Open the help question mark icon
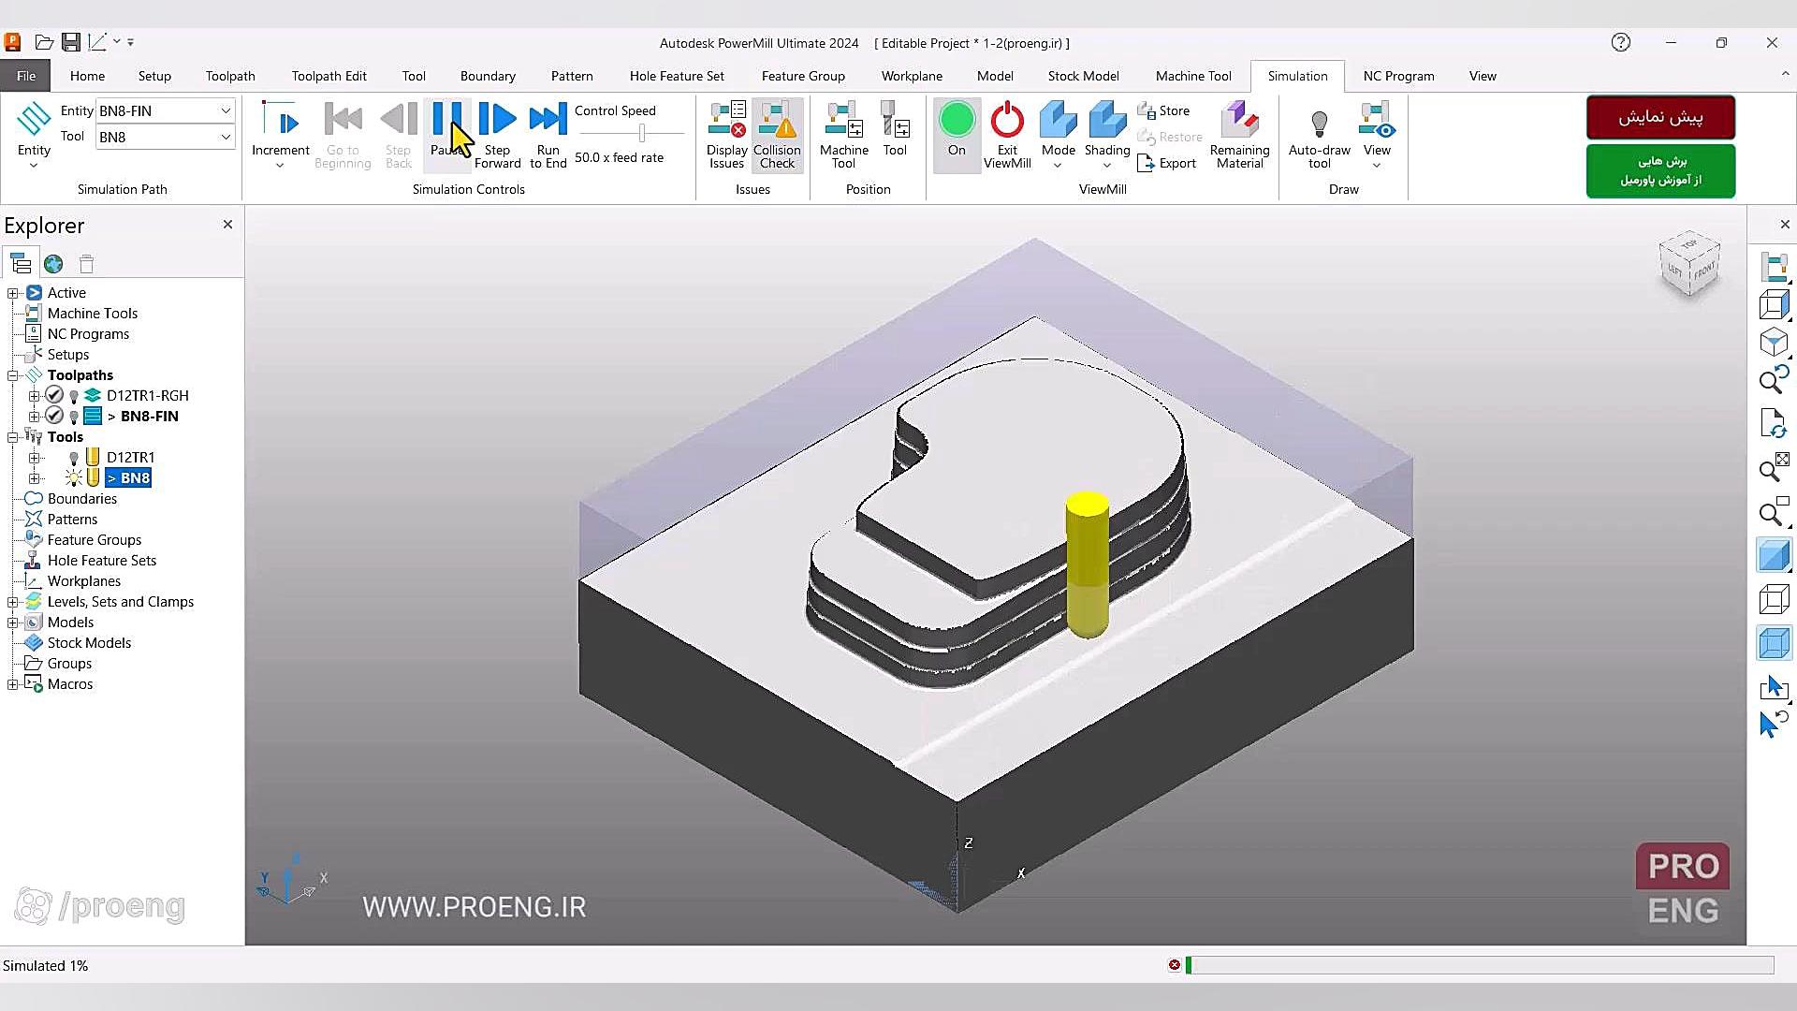The width and height of the screenshot is (1797, 1011). [x=1621, y=42]
